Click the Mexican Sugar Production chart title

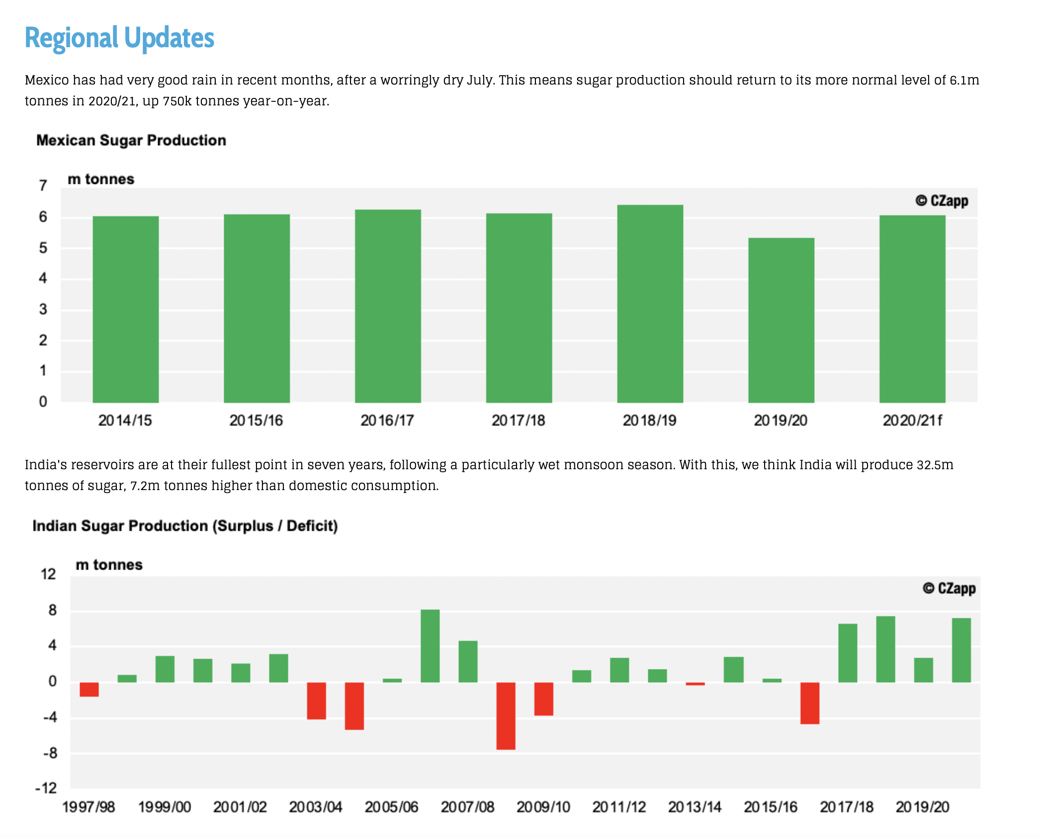click(x=131, y=140)
